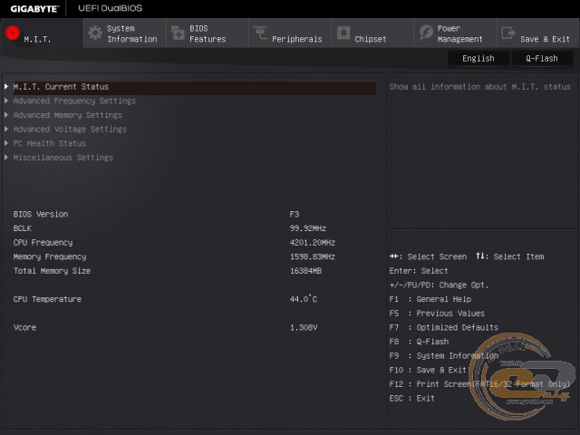The image size is (580, 435).
Task: Click the BCLK label
Action: point(22,228)
